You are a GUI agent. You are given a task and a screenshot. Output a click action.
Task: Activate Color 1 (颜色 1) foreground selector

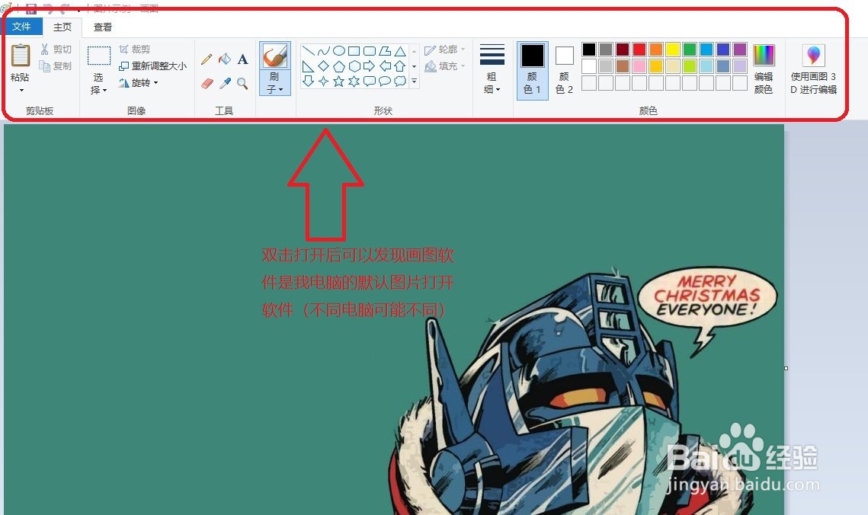[533, 69]
